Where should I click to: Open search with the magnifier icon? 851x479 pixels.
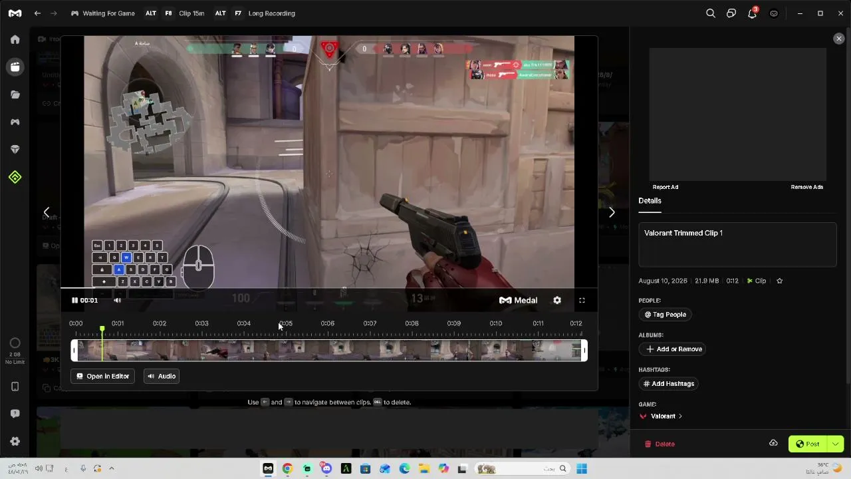(711, 13)
